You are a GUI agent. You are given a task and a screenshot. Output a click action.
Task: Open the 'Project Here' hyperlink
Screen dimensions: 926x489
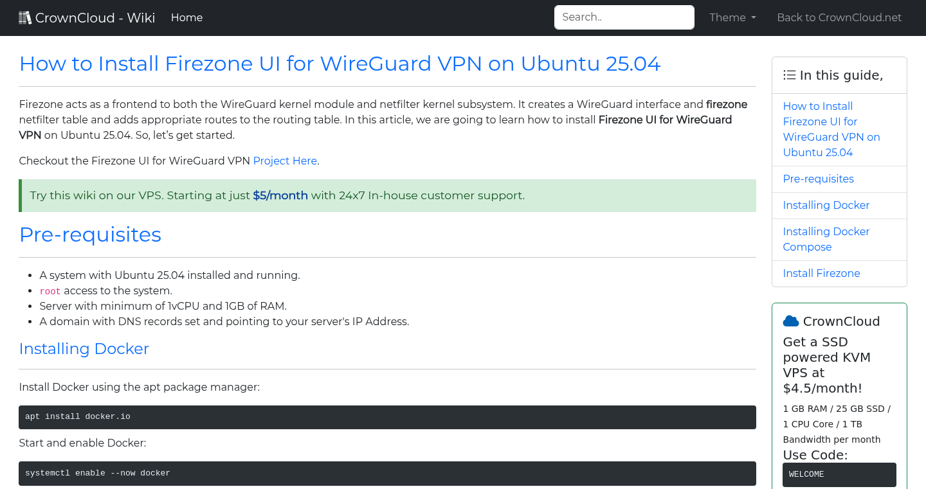[x=285, y=161]
